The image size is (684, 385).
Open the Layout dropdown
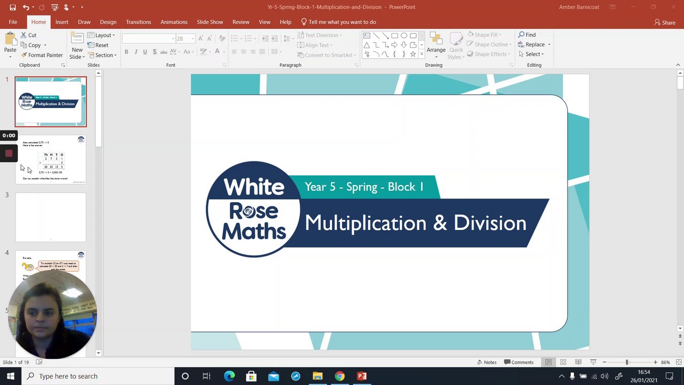[x=100, y=35]
